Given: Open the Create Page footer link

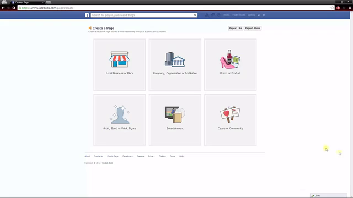Looking at the screenshot, I should coord(113,156).
